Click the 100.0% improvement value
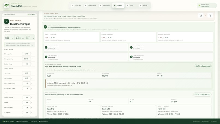This screenshot has height=124, width=220. pyautogui.click(x=105, y=76)
